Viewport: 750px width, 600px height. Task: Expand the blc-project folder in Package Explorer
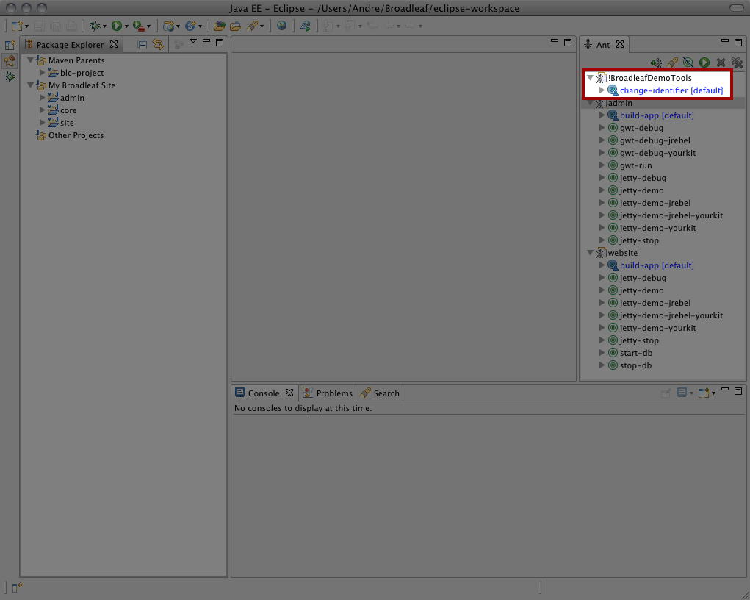42,73
